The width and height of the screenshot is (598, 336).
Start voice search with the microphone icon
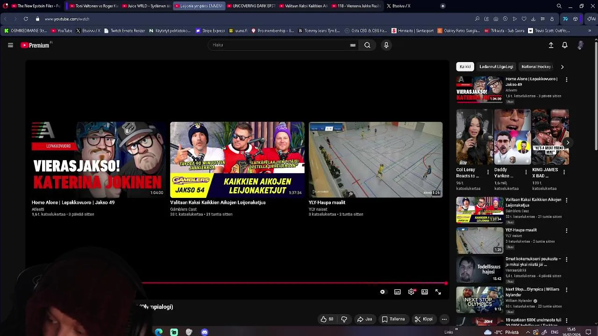386,45
